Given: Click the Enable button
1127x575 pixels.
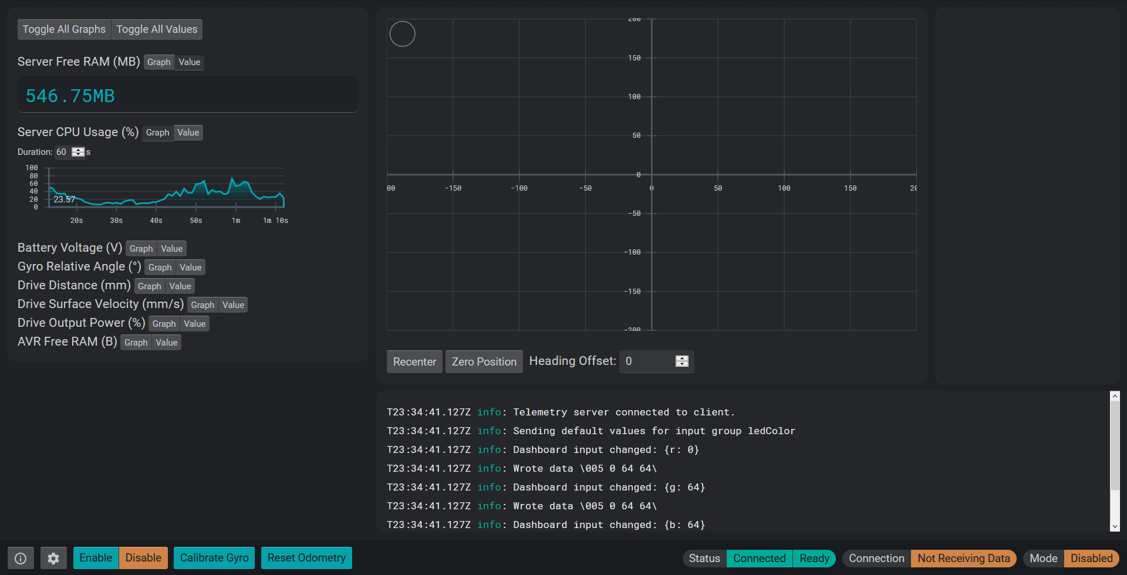Looking at the screenshot, I should coord(96,558).
